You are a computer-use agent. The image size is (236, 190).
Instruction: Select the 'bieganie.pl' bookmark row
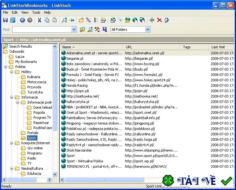pos(147,58)
